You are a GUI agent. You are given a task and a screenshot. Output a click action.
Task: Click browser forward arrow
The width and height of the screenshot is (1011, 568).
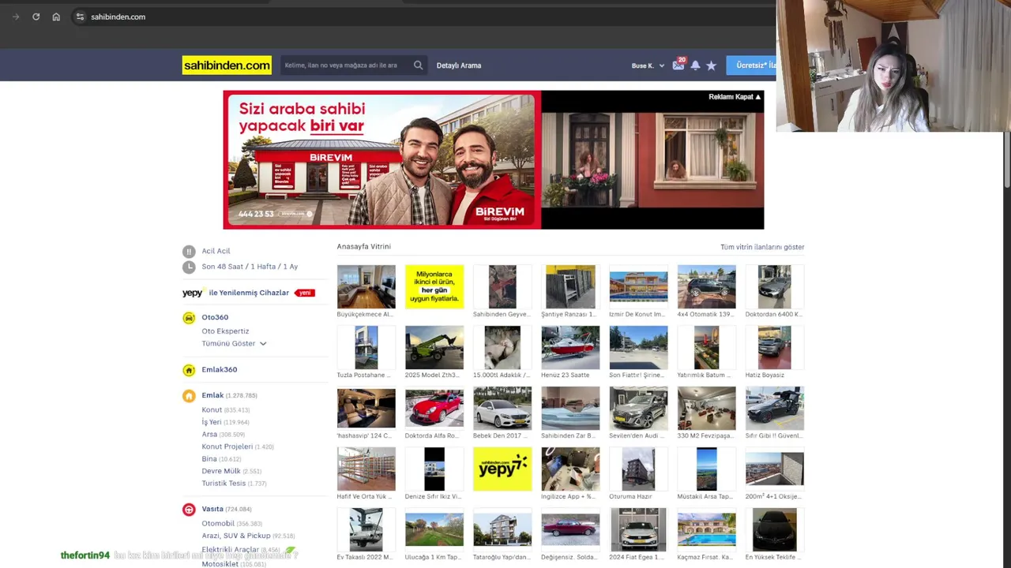pyautogui.click(x=16, y=17)
